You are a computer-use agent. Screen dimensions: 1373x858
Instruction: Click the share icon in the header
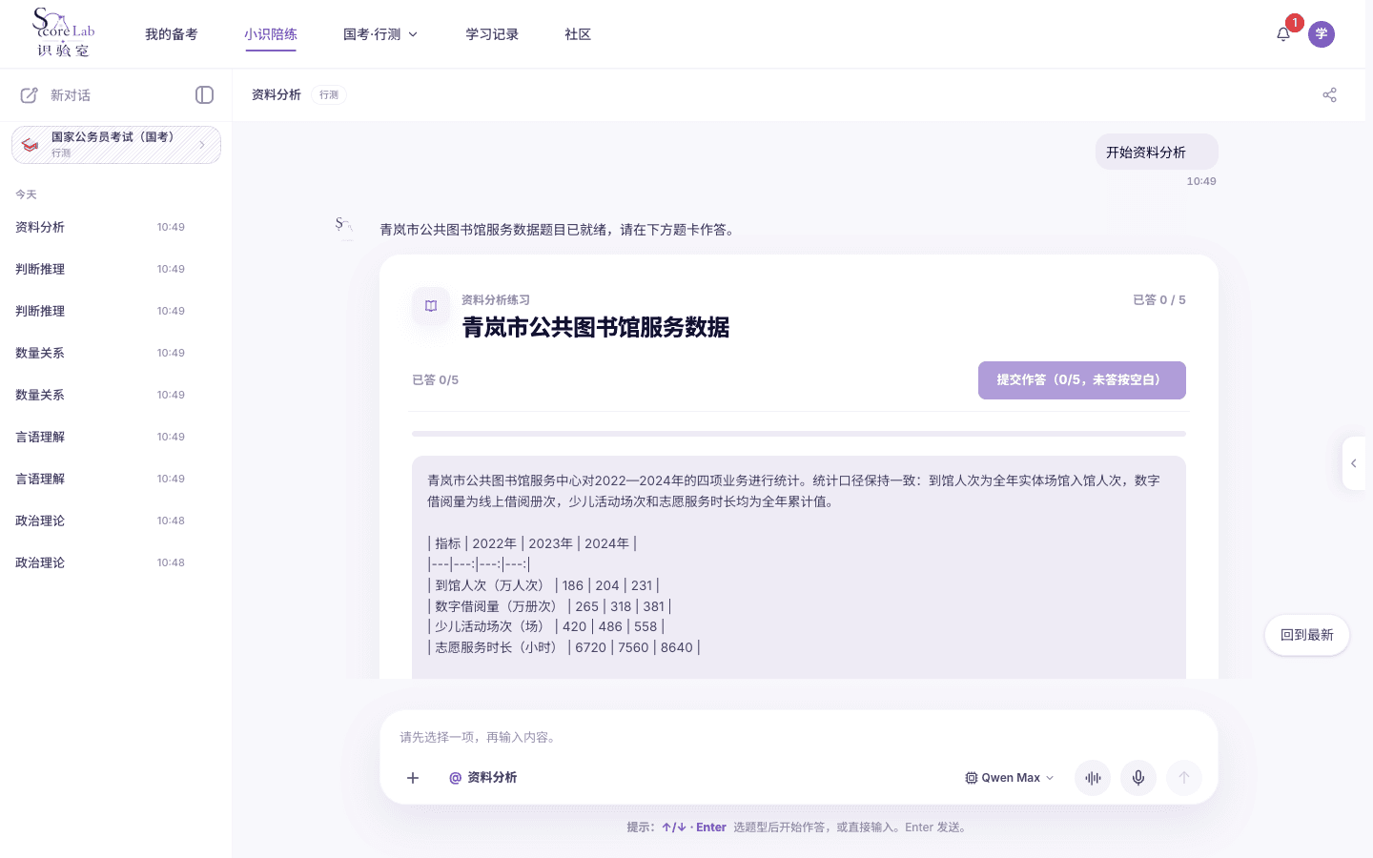point(1329,94)
